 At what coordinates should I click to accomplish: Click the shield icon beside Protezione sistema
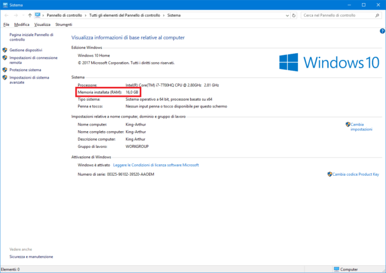tap(5, 69)
